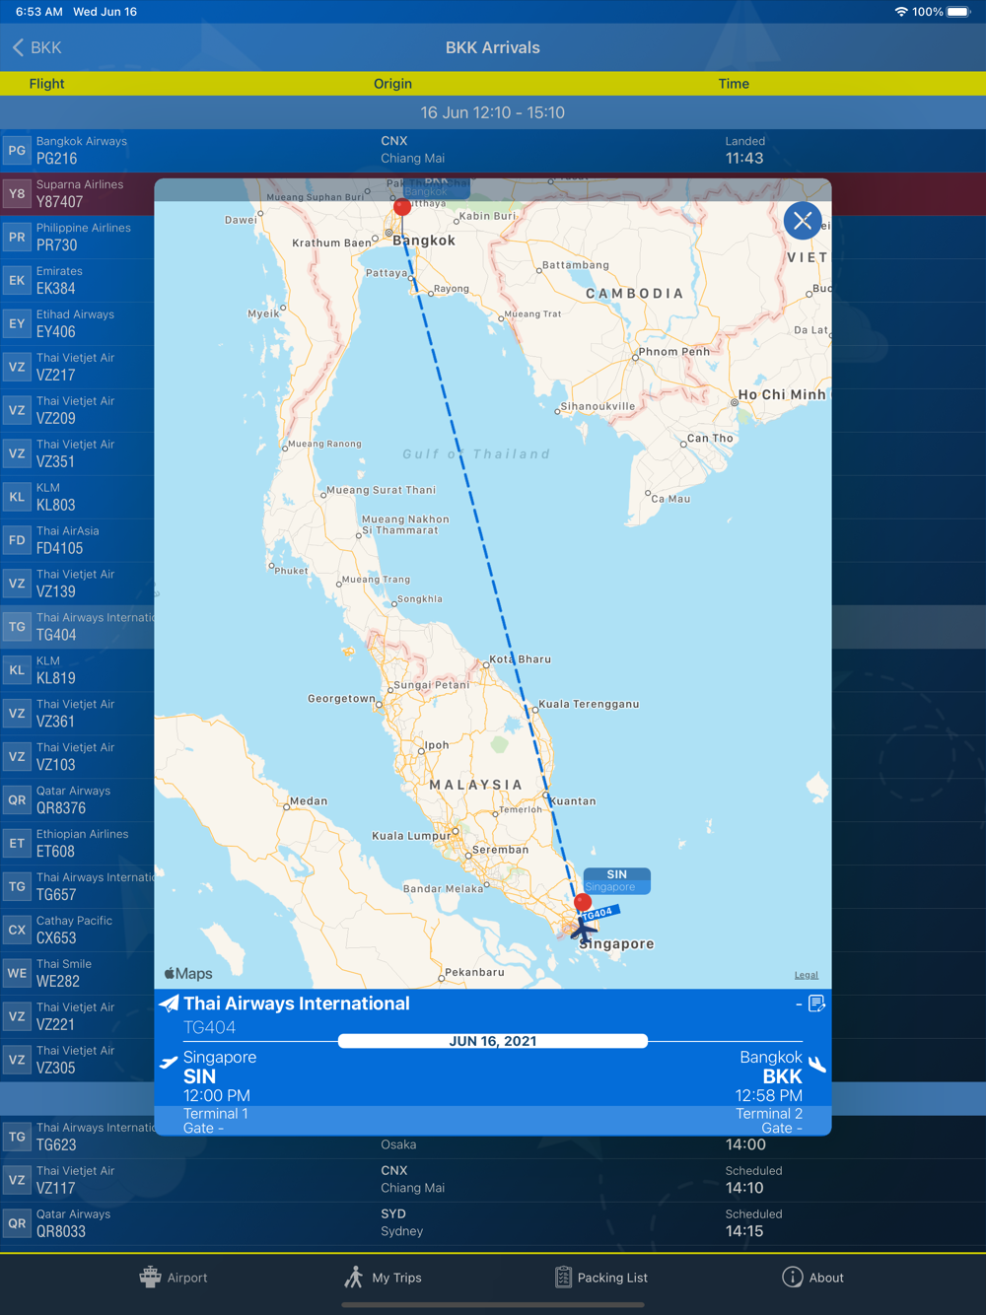Tap the 16 Jun 12:10 - 15:10 time range bar
The height and width of the screenshot is (1315, 986).
click(493, 112)
